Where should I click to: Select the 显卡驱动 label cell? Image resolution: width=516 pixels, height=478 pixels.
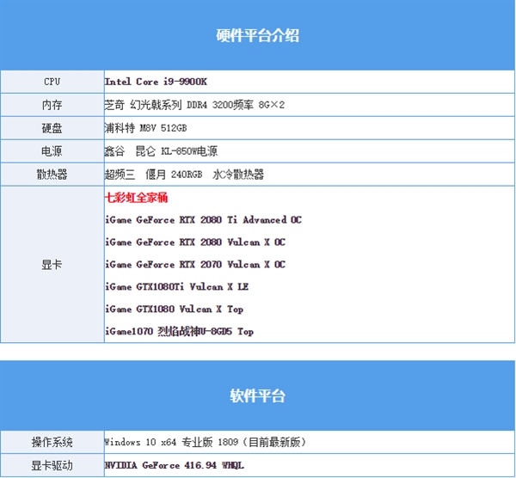(52, 465)
